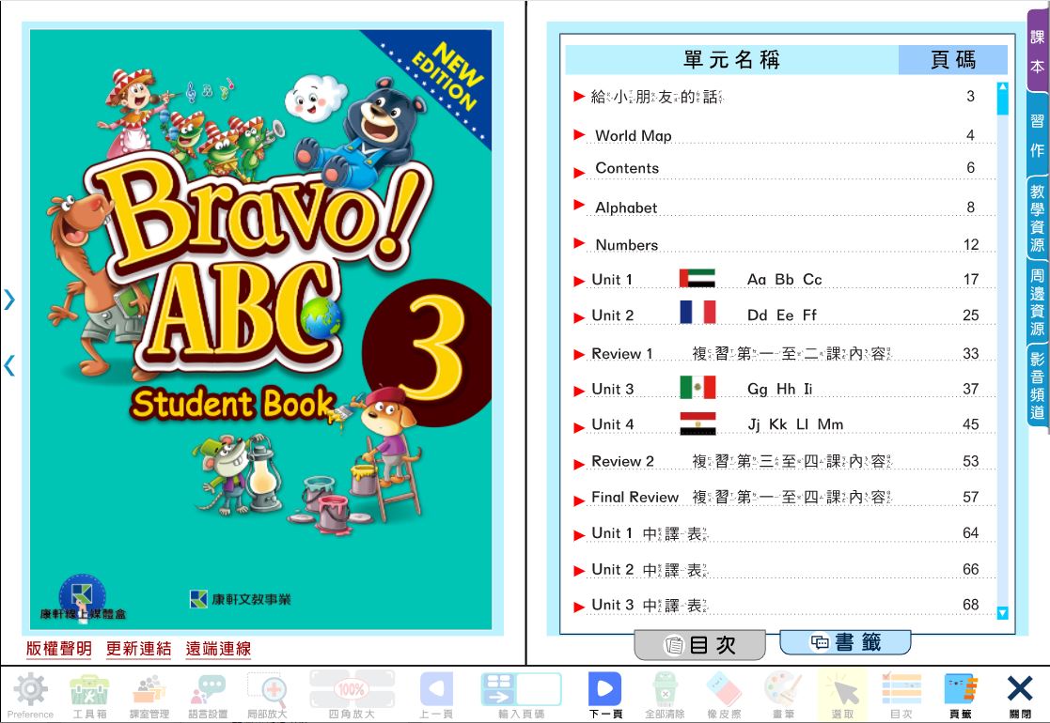1050x723 pixels.
Task: Click the 關閉 close X icon
Action: 1020,696
